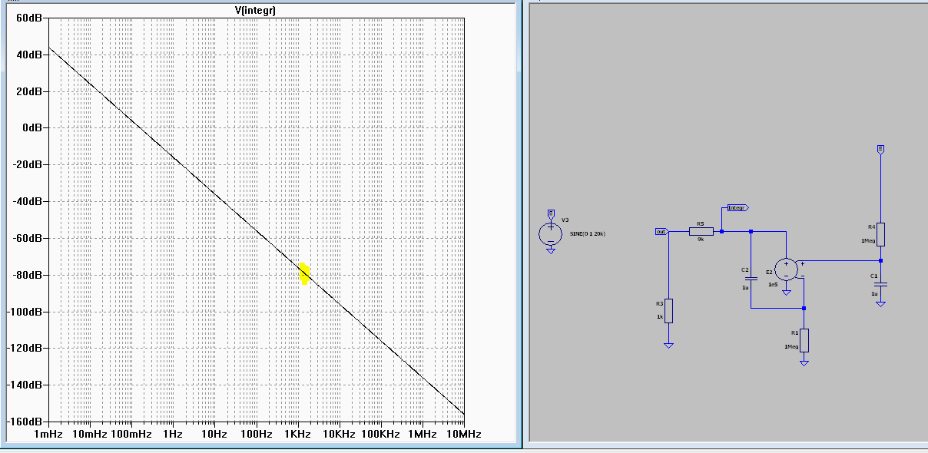Select the R5 resistor symbol
Image resolution: width=928 pixels, height=453 pixels.
[x=701, y=231]
